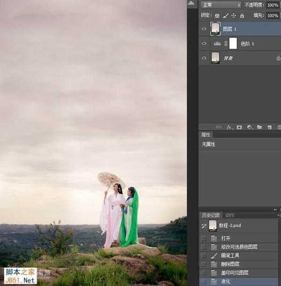This screenshot has width=281, height=286.
Task: Create new adjustment layer via half-circle icon
Action: click(249, 127)
